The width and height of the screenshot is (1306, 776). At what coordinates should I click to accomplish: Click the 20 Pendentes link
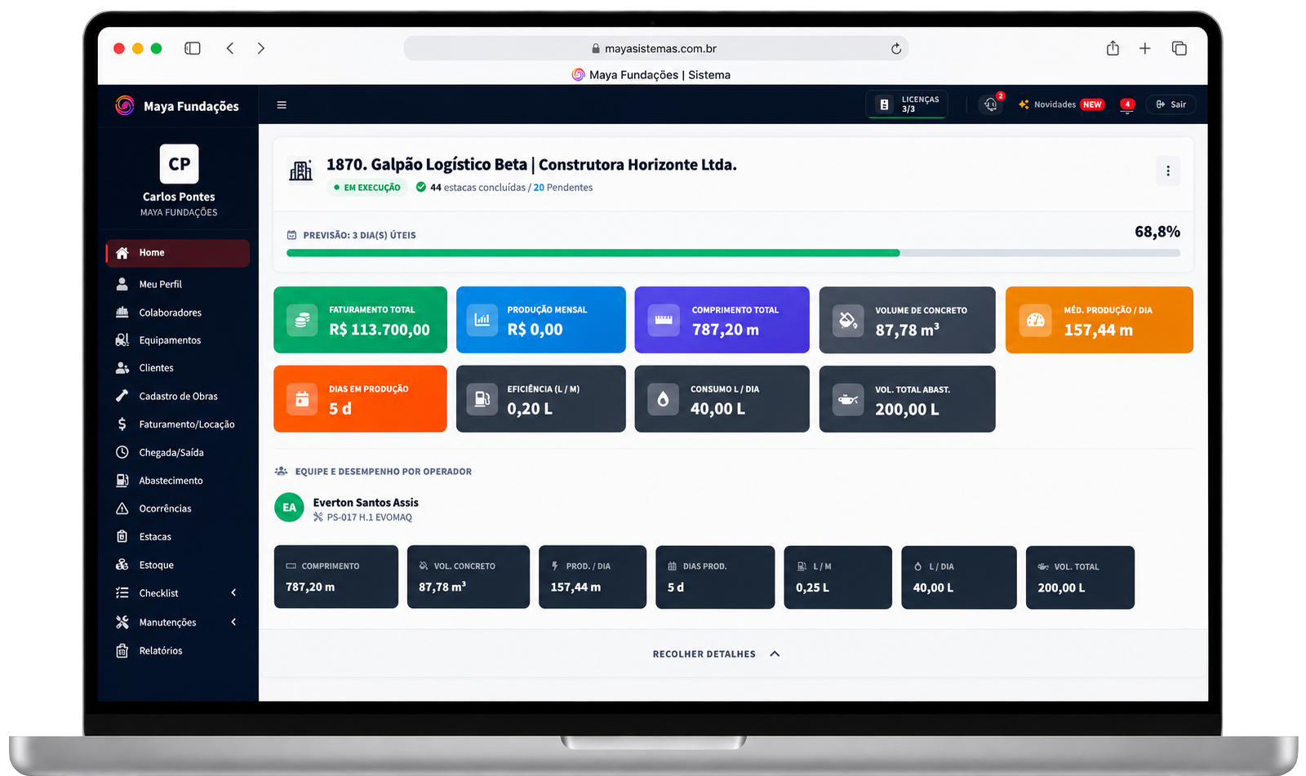point(563,188)
